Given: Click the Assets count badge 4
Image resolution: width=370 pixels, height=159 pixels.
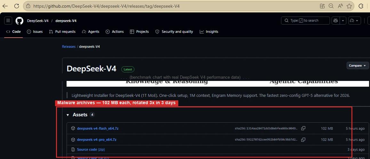Looking at the screenshot, I should click(x=92, y=115).
